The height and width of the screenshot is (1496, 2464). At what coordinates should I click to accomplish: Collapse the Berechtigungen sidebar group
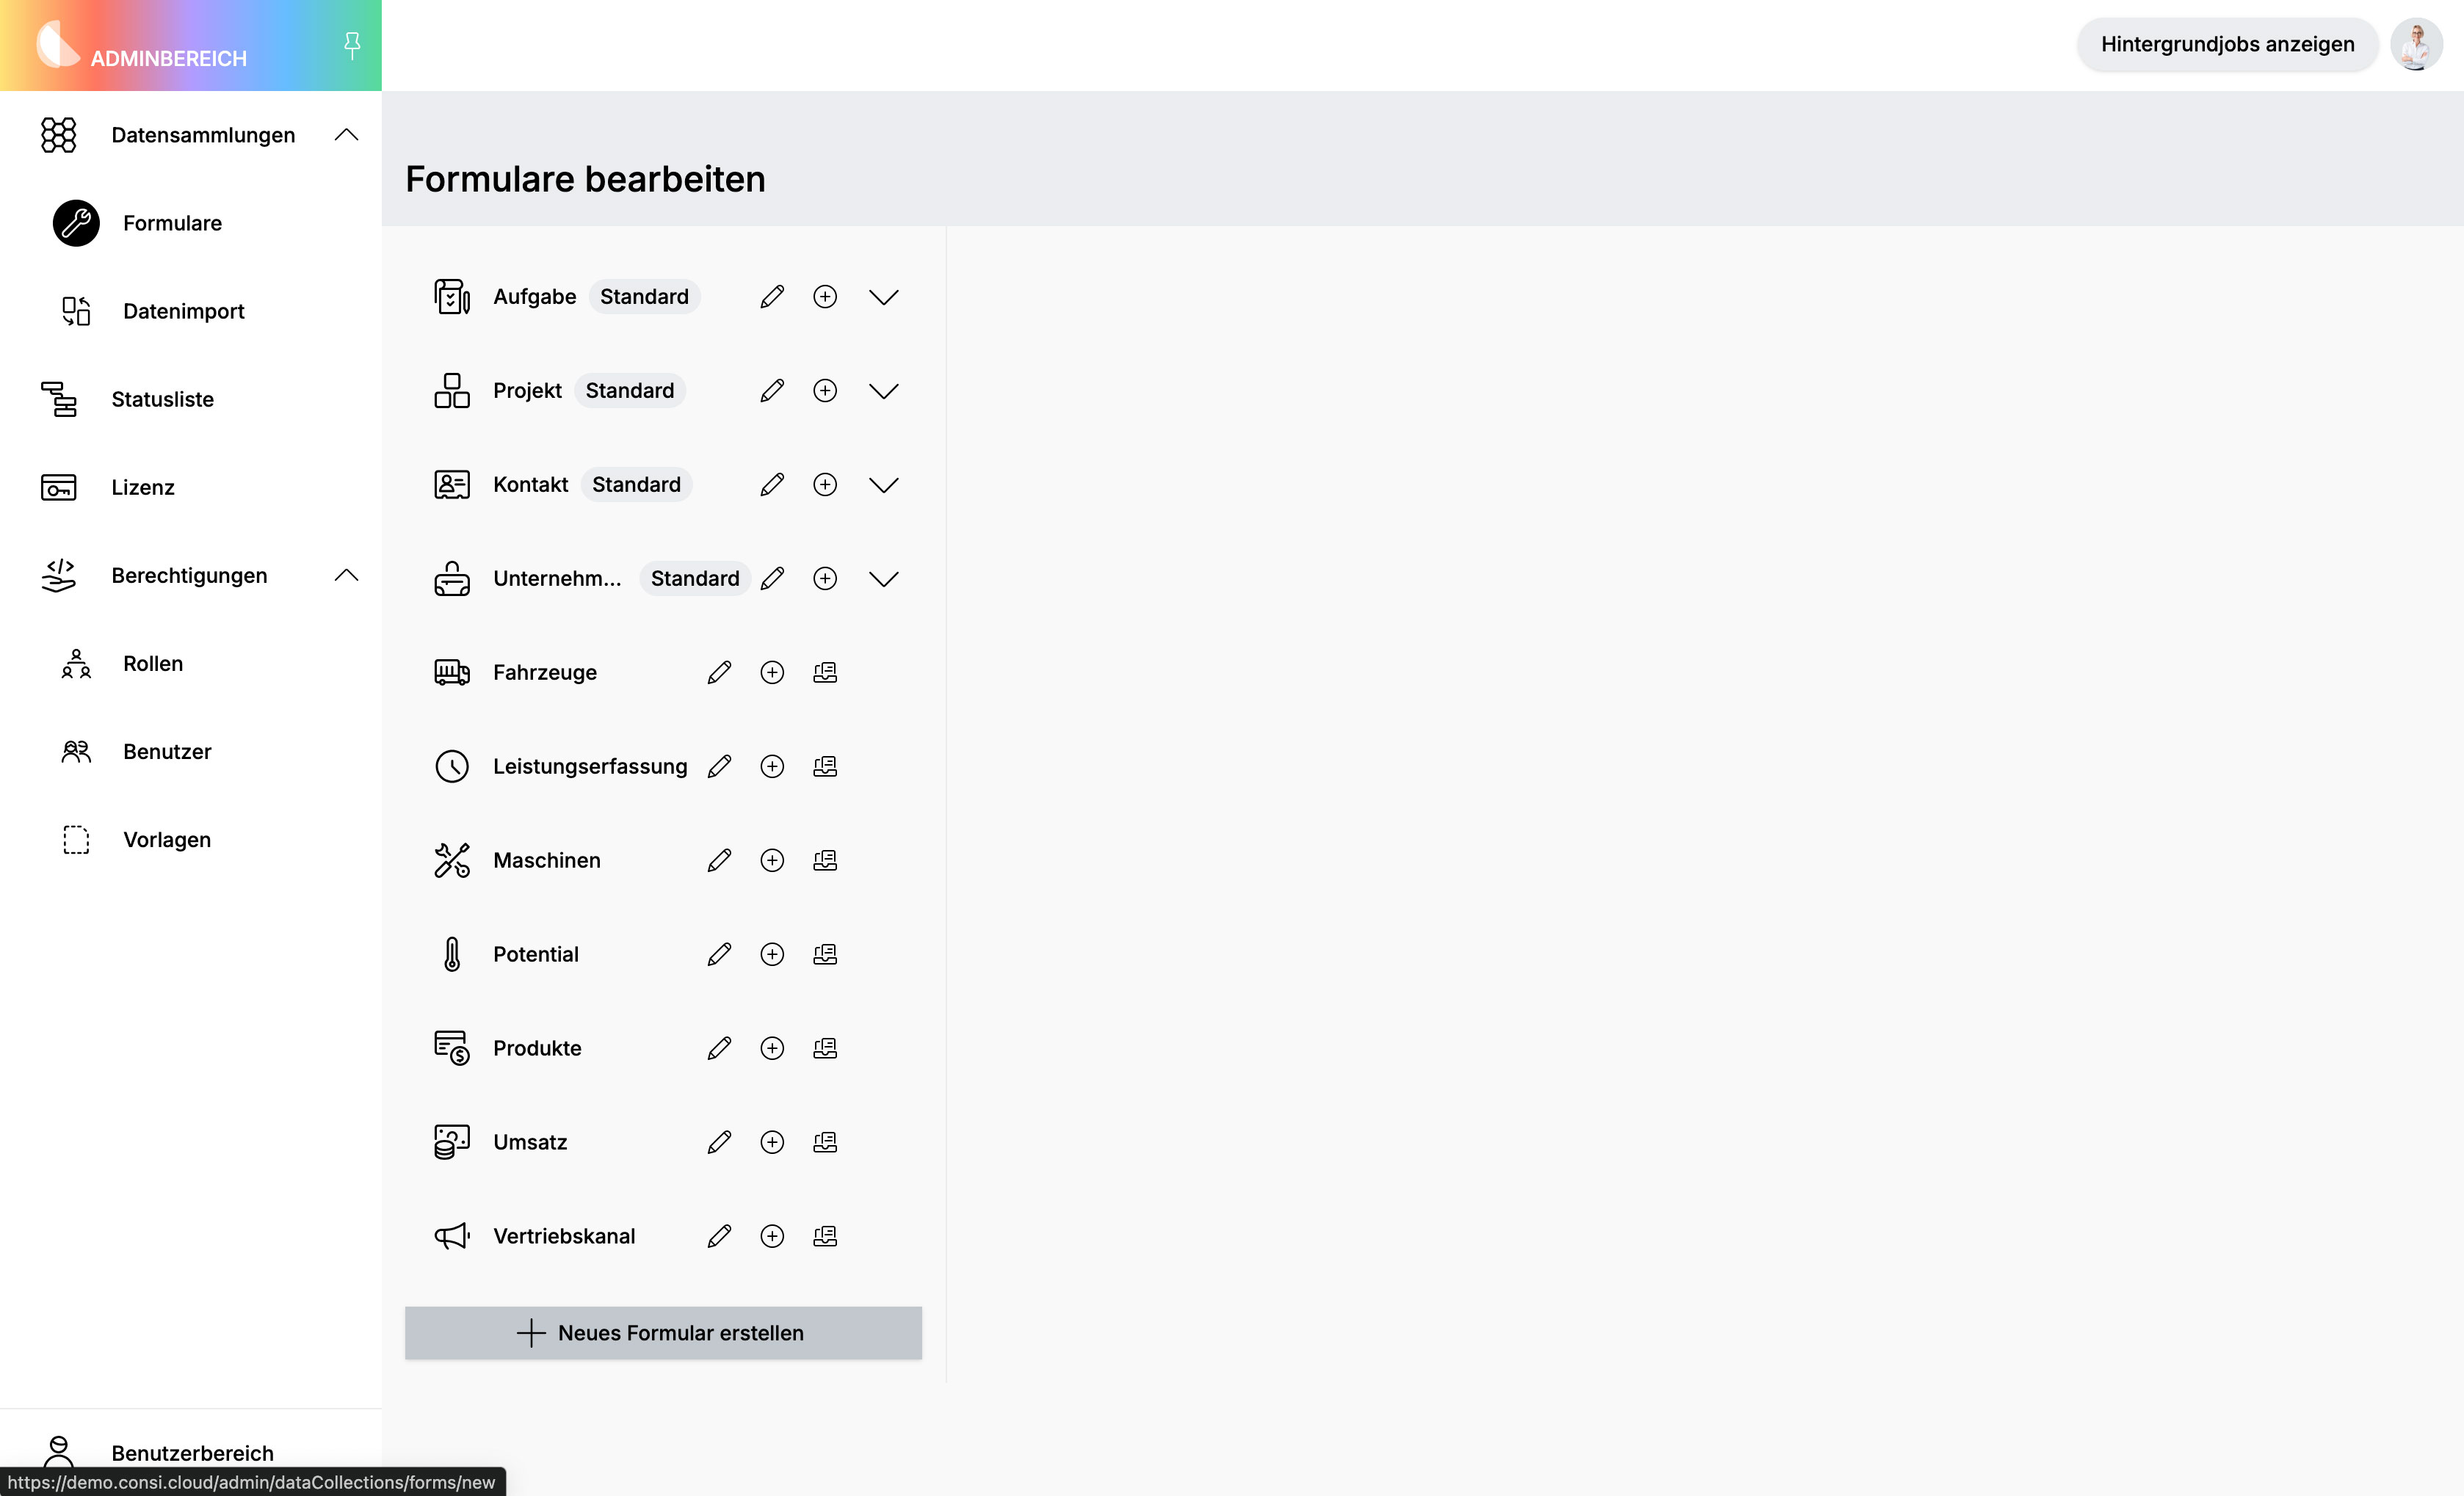[346, 575]
